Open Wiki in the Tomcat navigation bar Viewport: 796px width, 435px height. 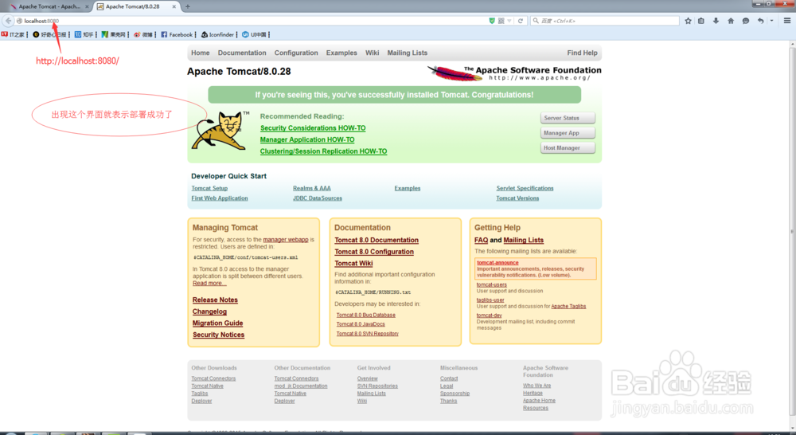coord(372,53)
